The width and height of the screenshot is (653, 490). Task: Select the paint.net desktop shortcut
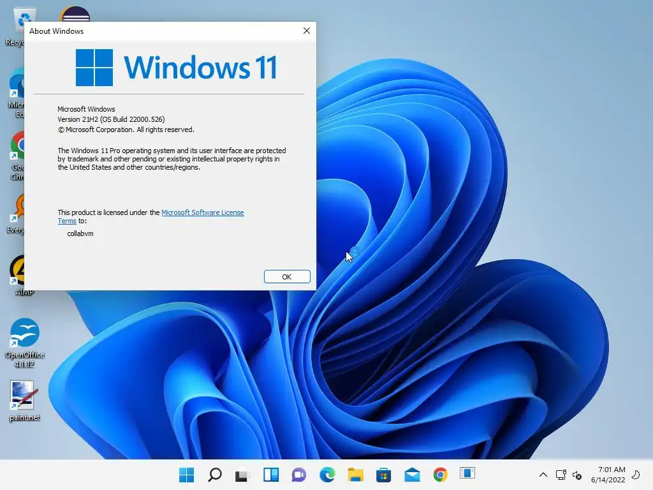pos(24,401)
